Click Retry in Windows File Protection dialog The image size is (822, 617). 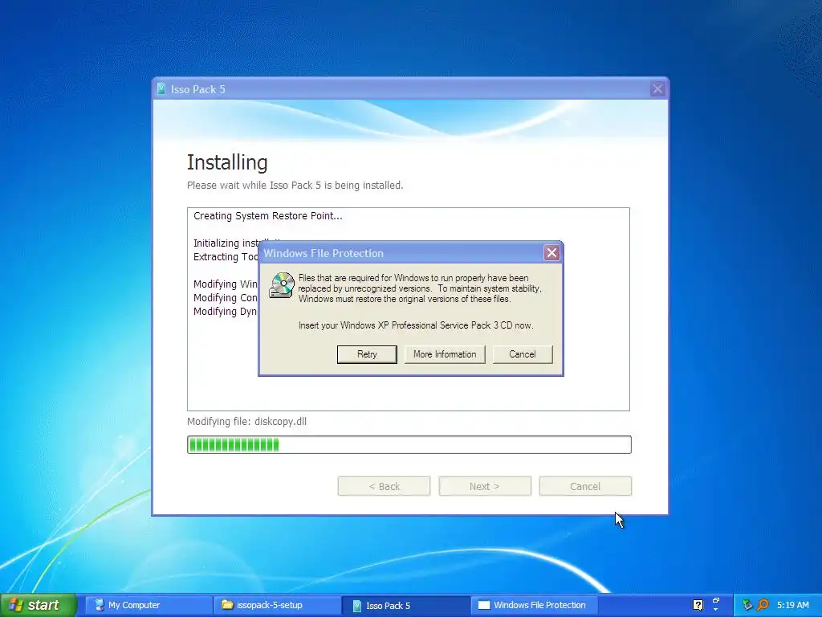pyautogui.click(x=367, y=354)
